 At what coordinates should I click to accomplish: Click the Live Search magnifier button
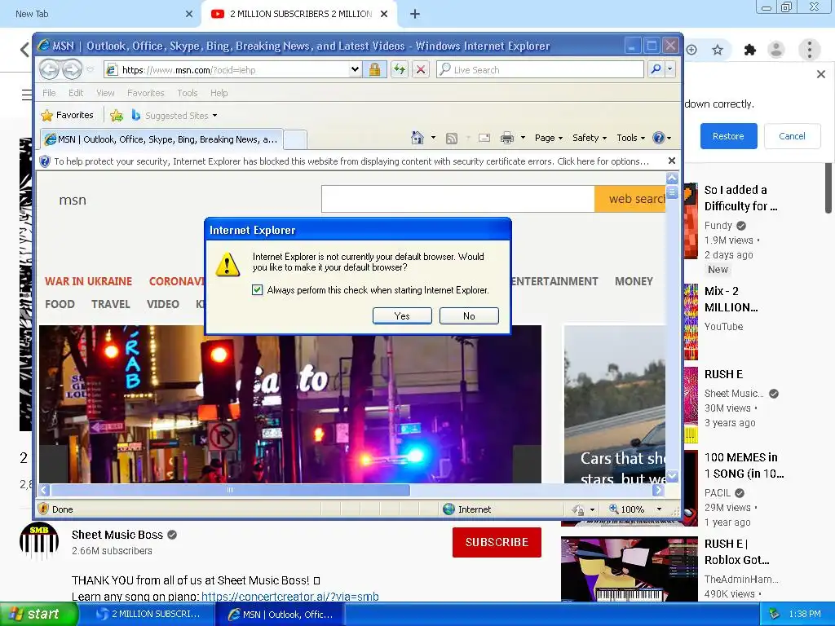point(656,70)
